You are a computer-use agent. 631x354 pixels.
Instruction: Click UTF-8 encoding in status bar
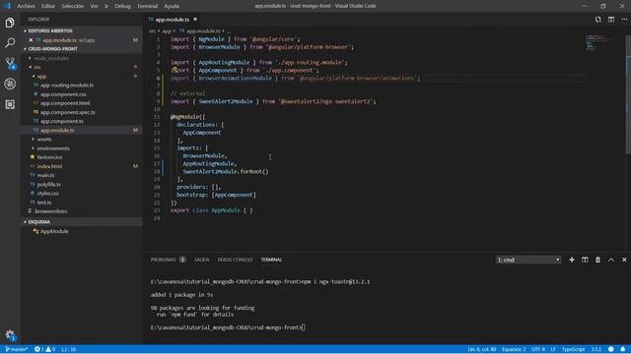coord(538,349)
